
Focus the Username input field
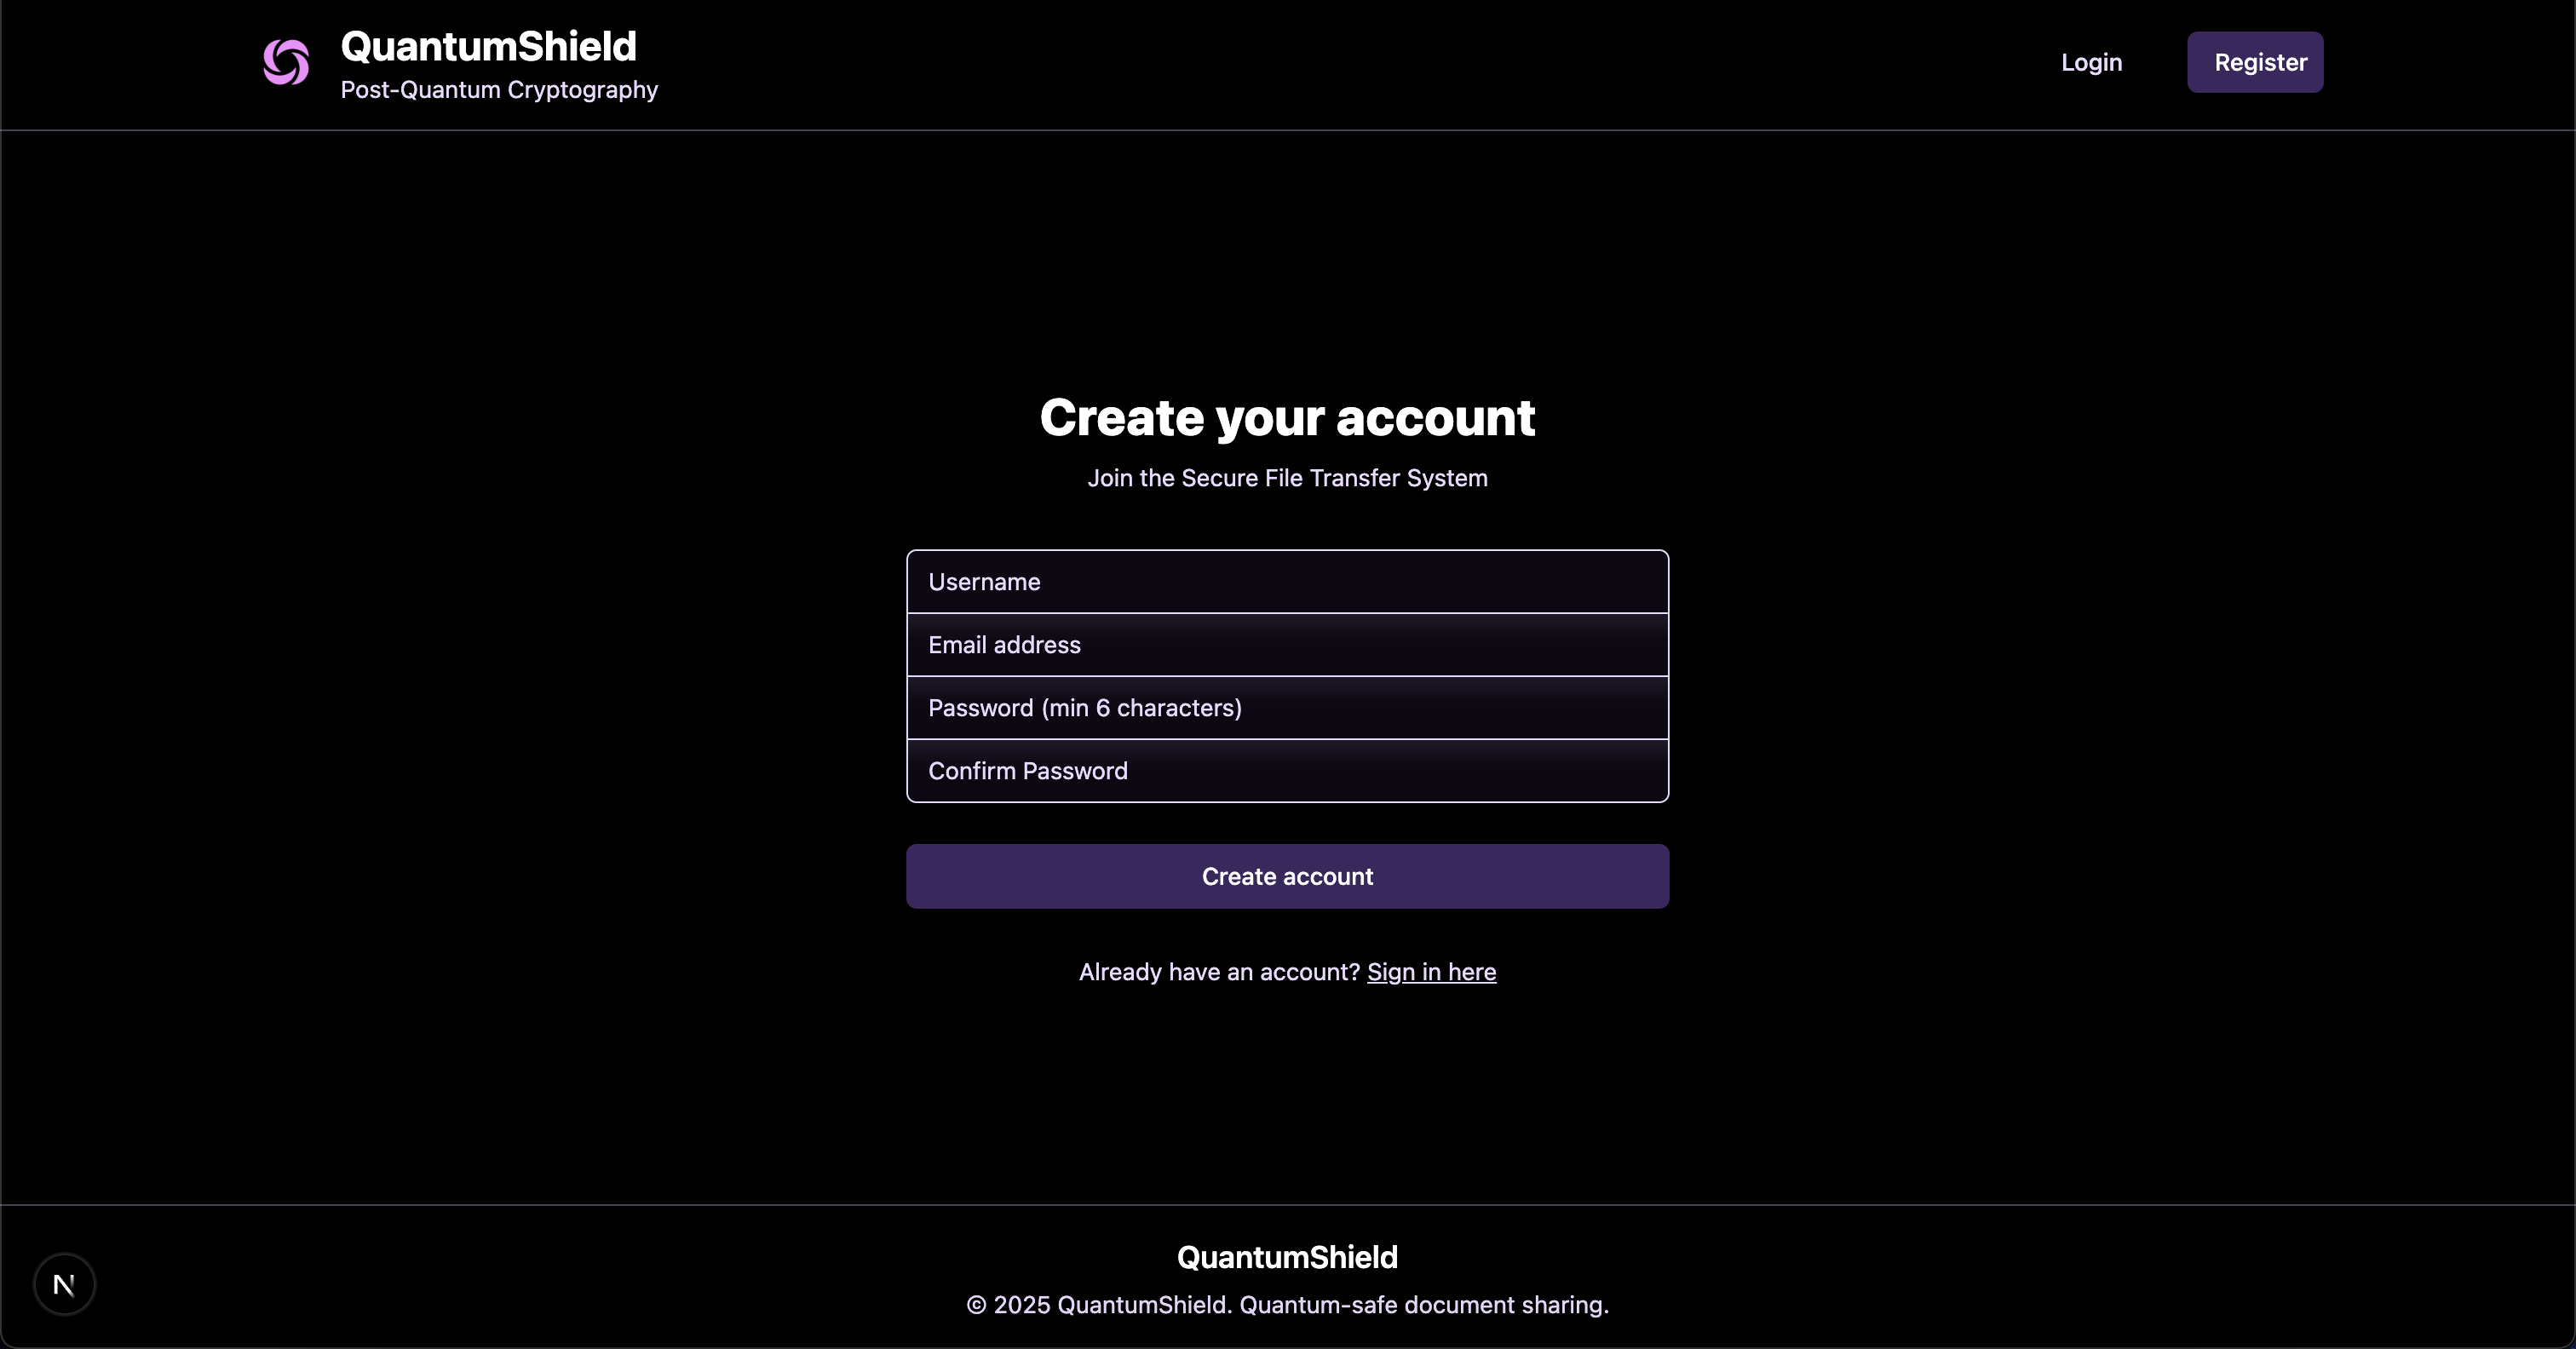[x=1287, y=582]
